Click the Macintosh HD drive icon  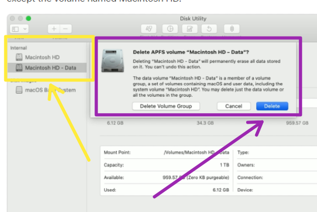coord(19,57)
